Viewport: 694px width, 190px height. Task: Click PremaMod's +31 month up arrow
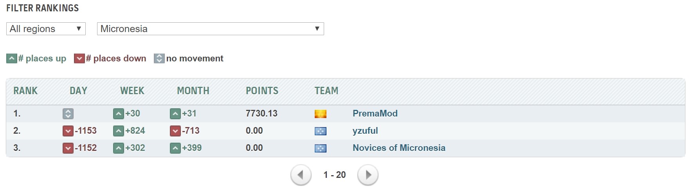175,114
